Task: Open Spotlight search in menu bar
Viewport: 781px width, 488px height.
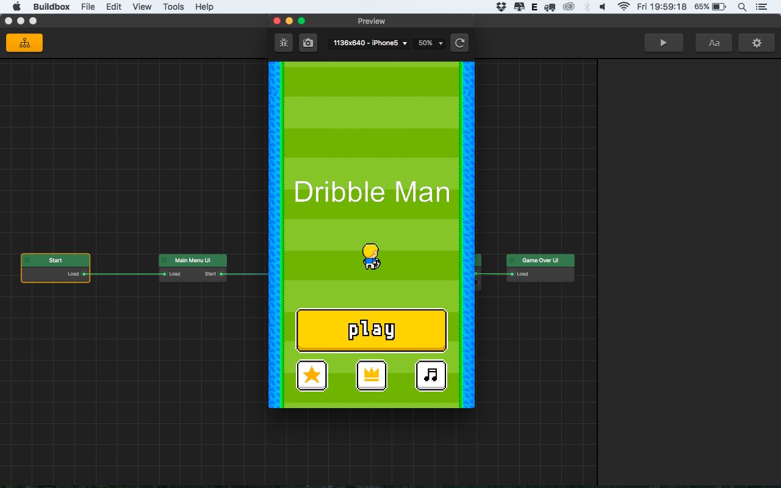Action: point(742,7)
